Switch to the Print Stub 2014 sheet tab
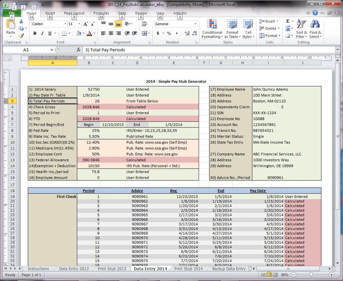The width and height of the screenshot is (343, 281). click(x=188, y=269)
